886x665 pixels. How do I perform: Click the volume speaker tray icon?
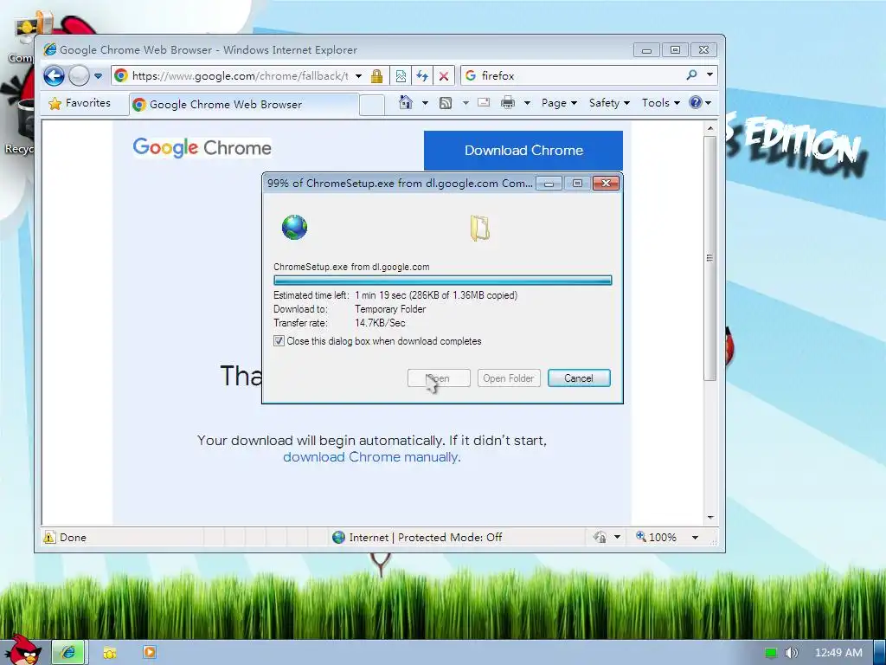[x=792, y=653]
